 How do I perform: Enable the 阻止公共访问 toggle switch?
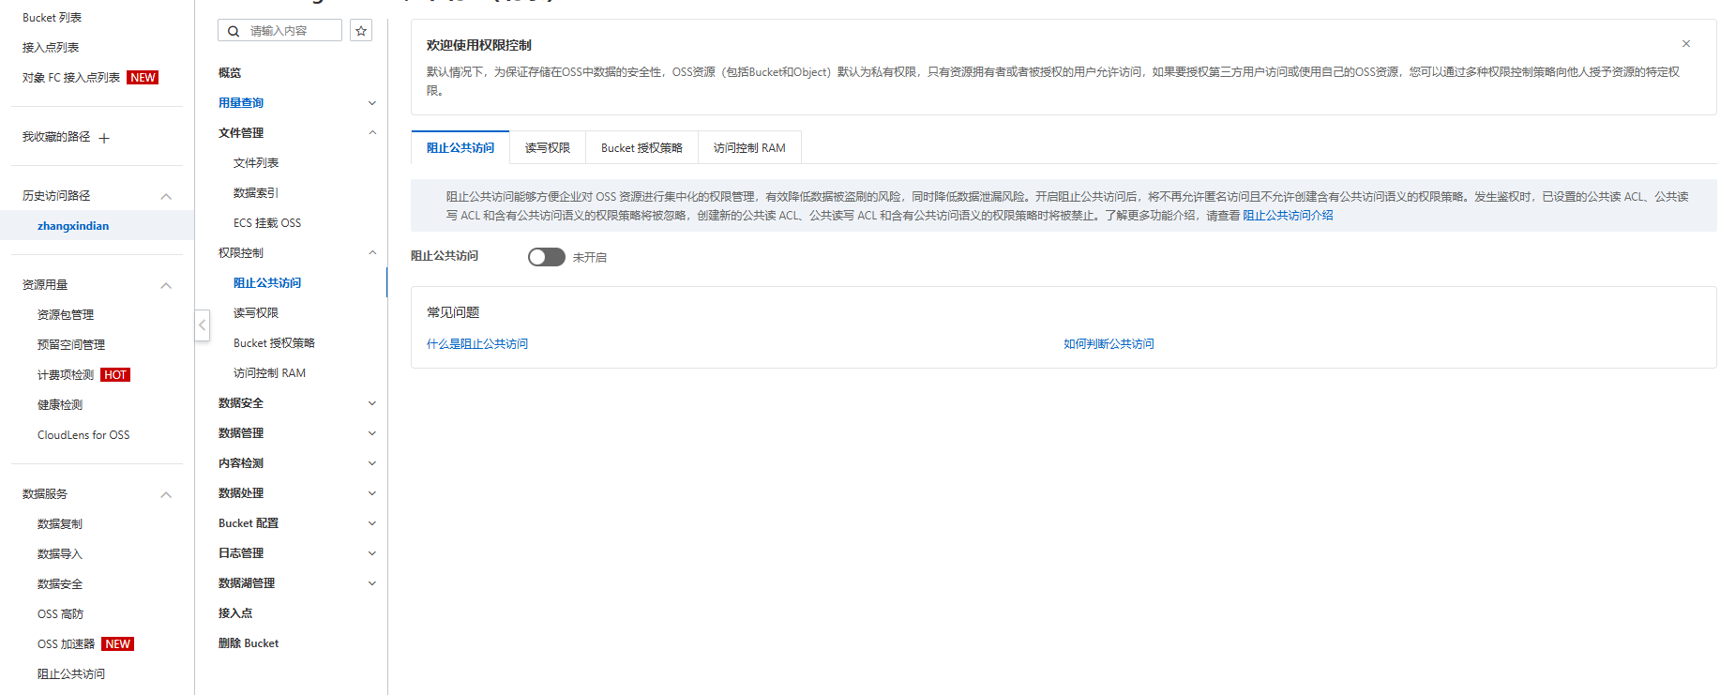pyautogui.click(x=546, y=257)
